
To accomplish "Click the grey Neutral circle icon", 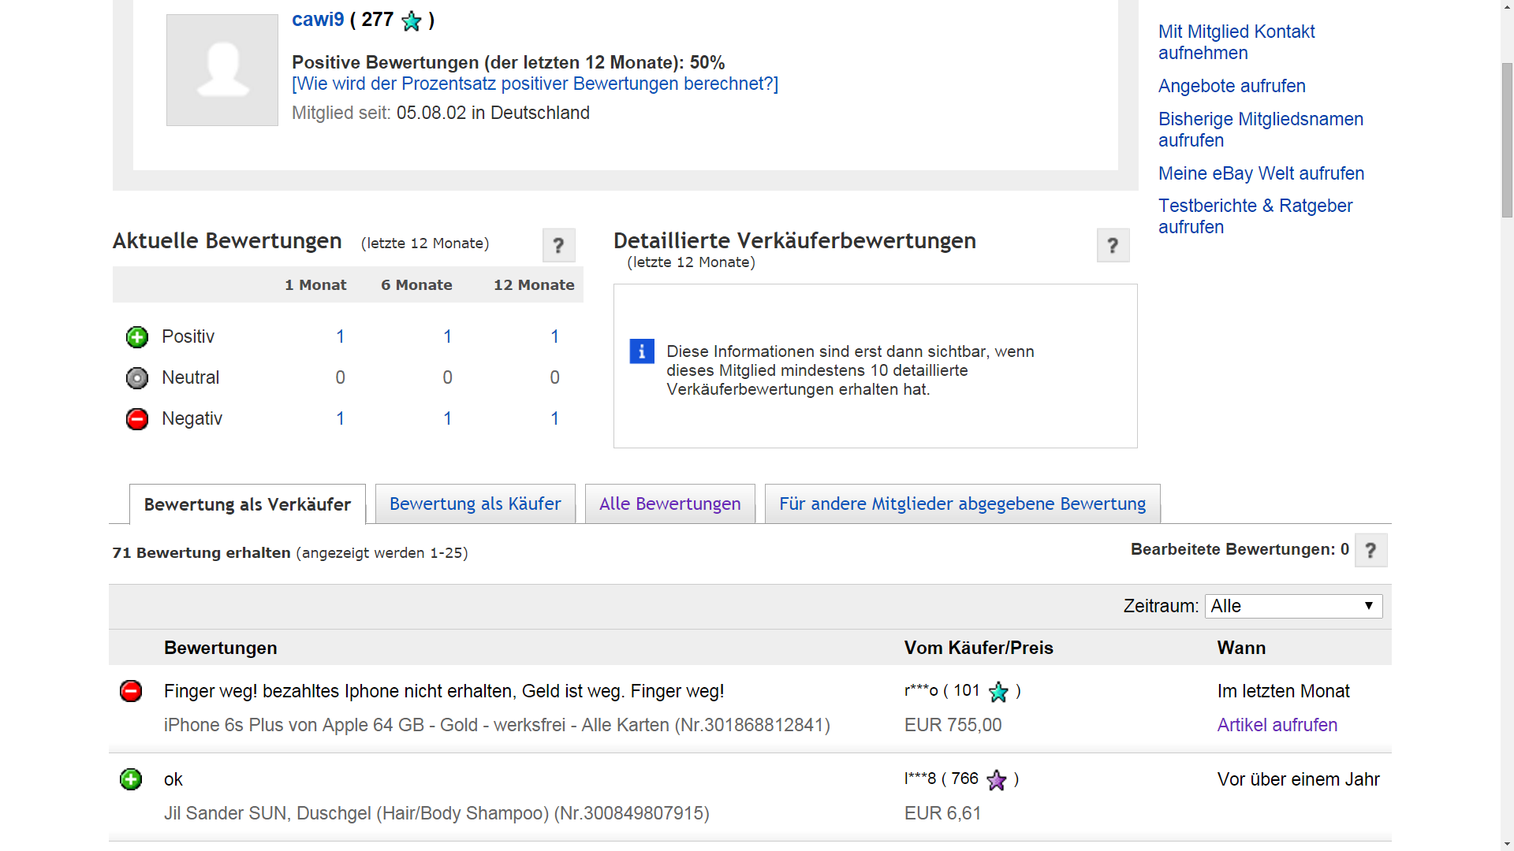I will (137, 378).
